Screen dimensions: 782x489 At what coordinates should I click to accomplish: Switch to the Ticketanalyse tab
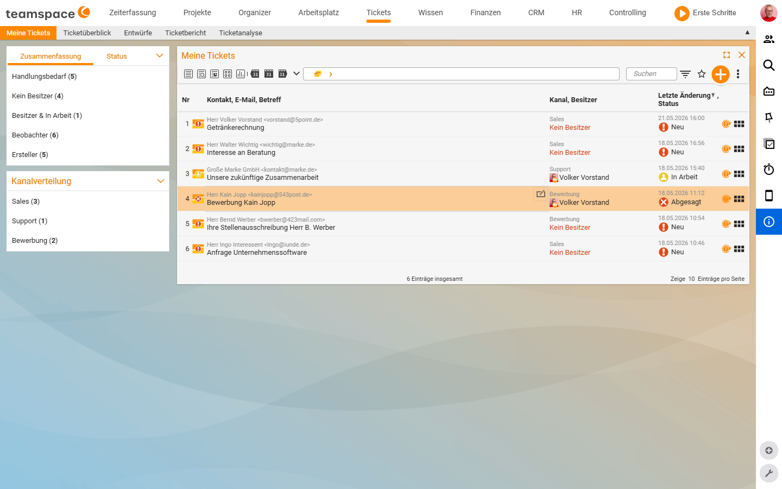241,33
